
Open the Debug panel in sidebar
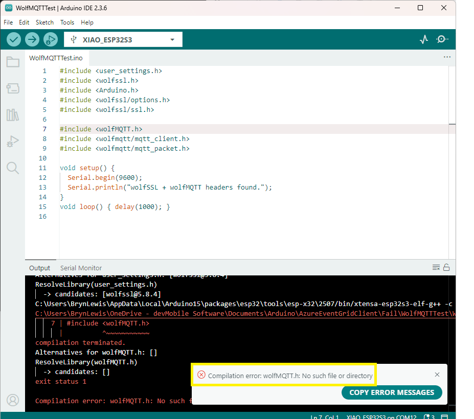[13, 142]
